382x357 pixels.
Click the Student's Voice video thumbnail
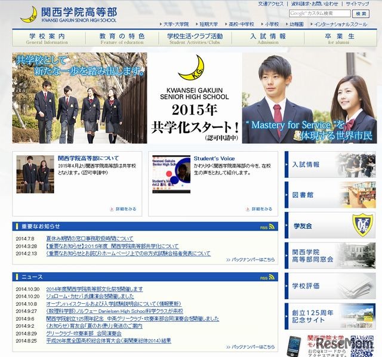(171, 174)
